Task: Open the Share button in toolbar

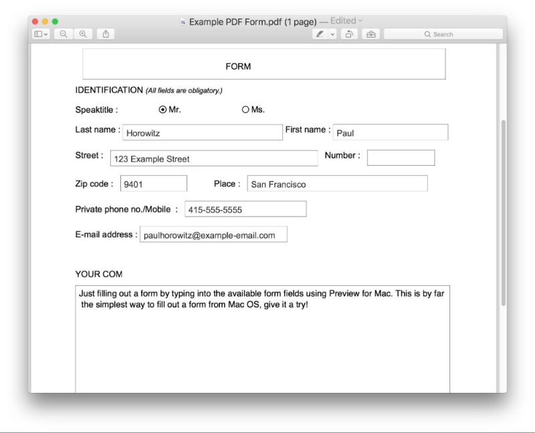Action: [106, 34]
